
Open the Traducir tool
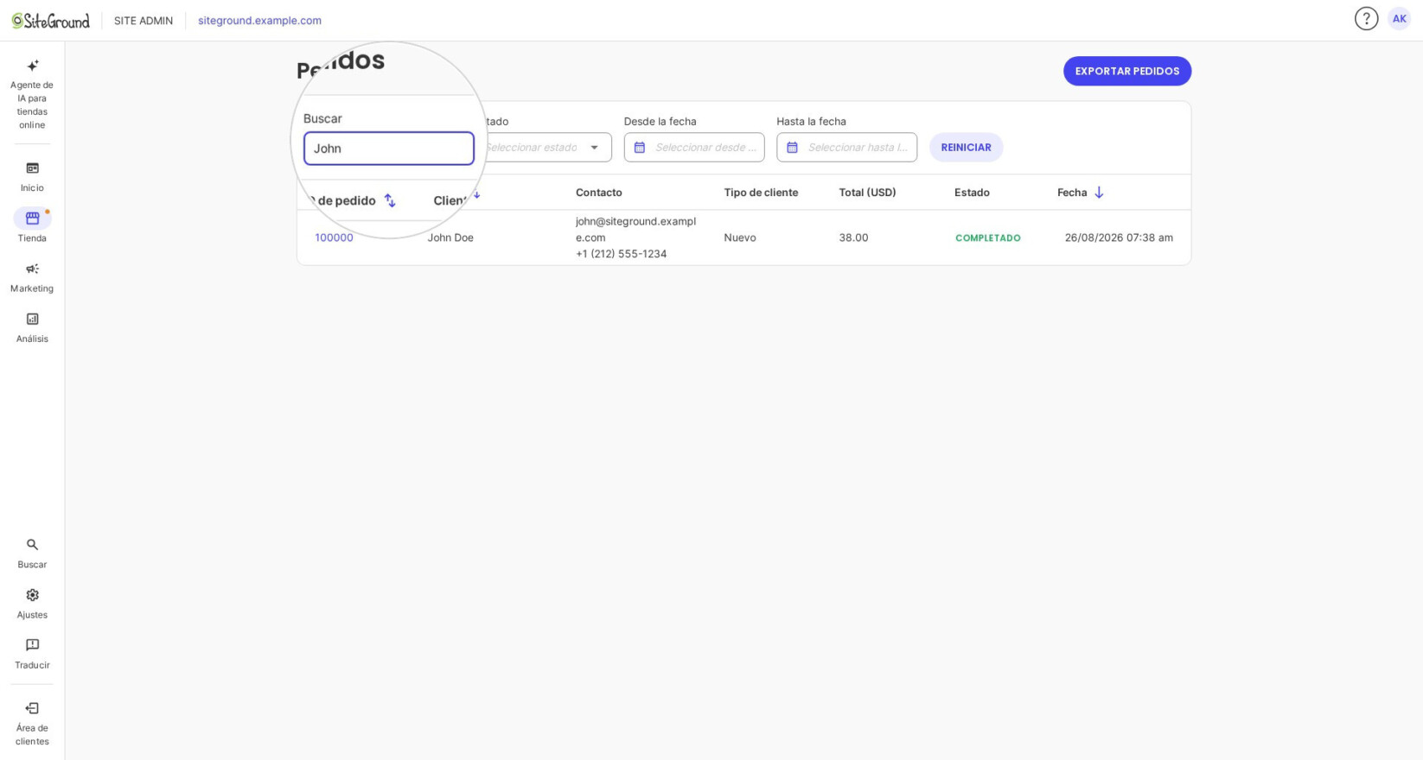32,654
